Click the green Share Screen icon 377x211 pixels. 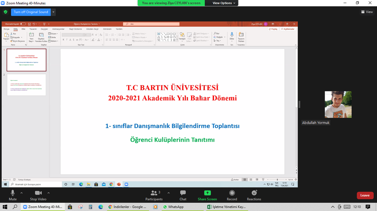pyautogui.click(x=207, y=193)
